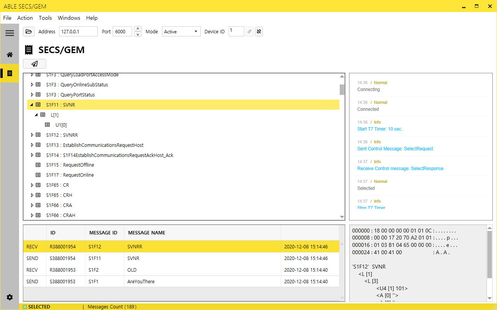Click list icon beside S1F66 : CRA
Image resolution: width=497 pixels, height=310 pixels.
click(x=38, y=205)
